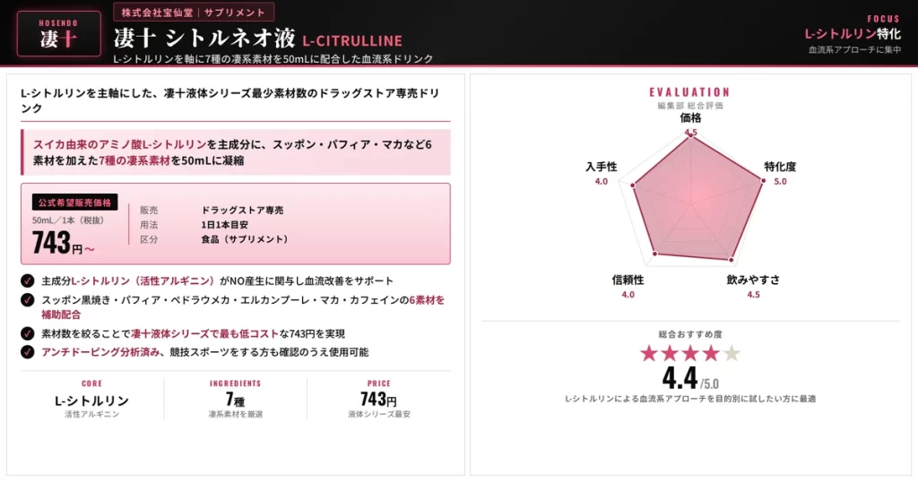Screen dimensions: 918x482
Task: Click the check icon beside スッポン黒焼き line
Action: (x=28, y=300)
